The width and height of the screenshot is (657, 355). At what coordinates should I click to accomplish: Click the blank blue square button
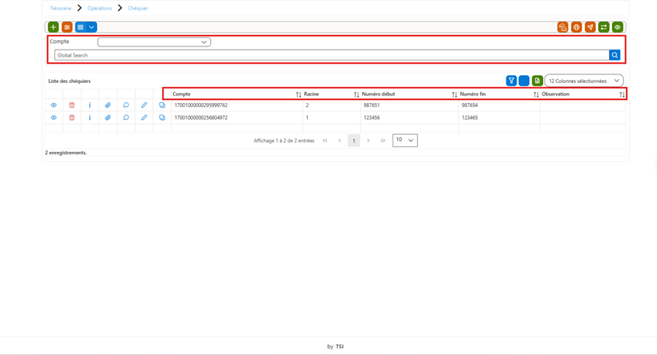(524, 81)
